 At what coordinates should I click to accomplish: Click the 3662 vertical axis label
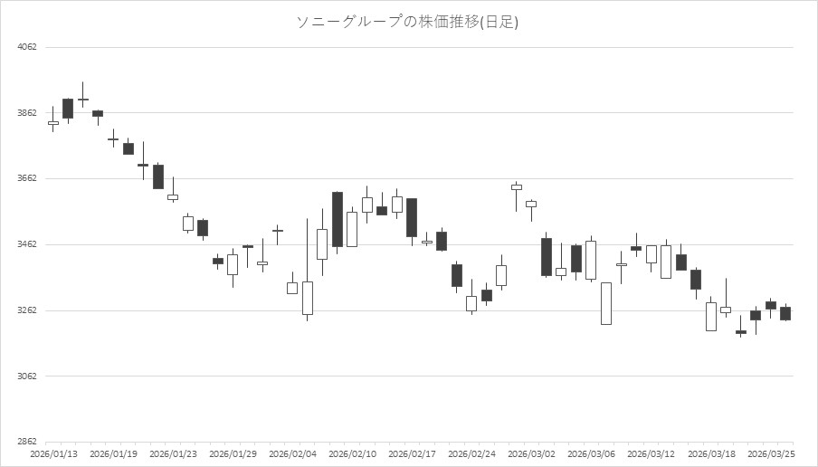pyautogui.click(x=27, y=179)
